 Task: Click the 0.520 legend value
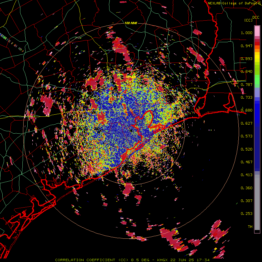(x=247, y=149)
